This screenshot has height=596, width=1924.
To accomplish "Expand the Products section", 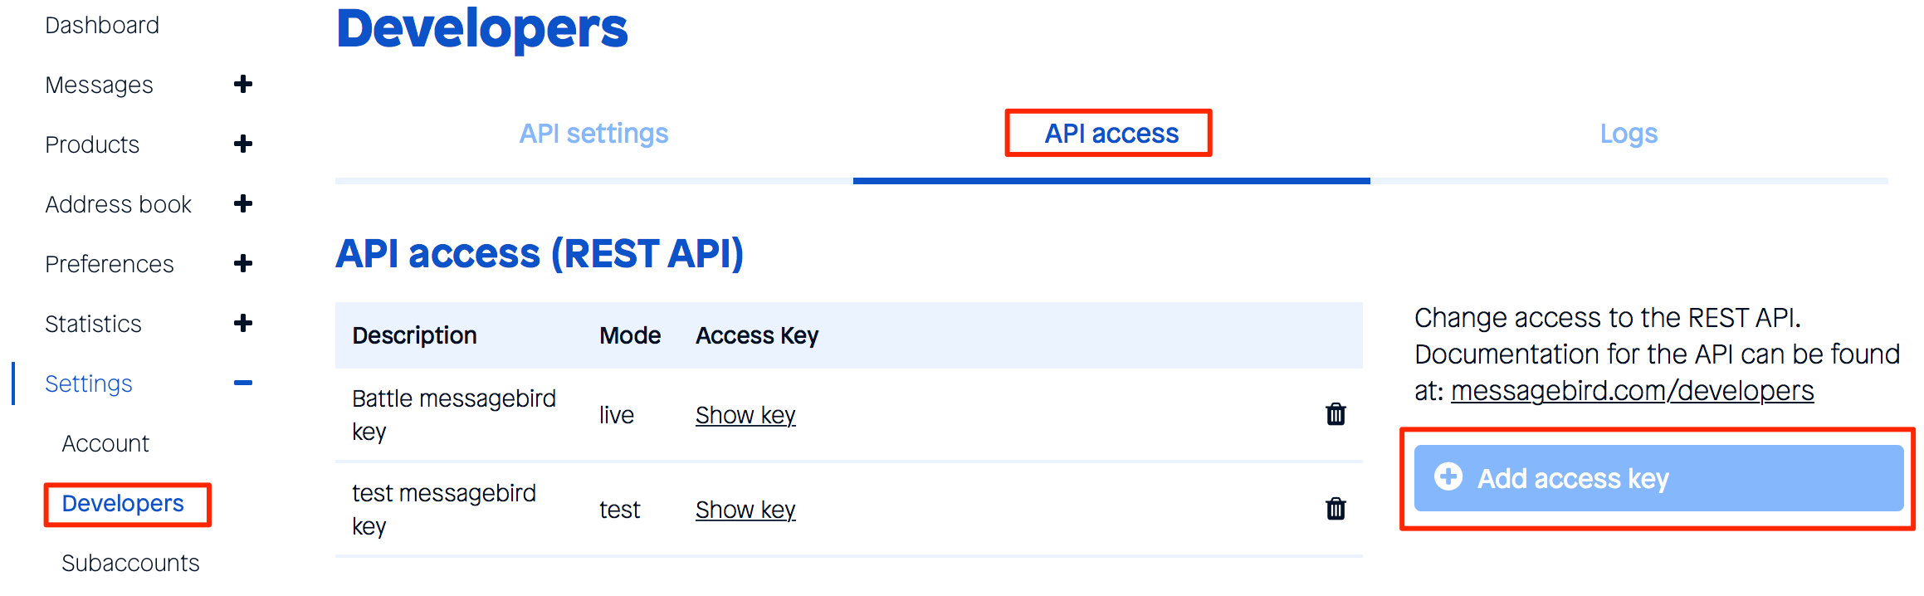I will pos(243,144).
